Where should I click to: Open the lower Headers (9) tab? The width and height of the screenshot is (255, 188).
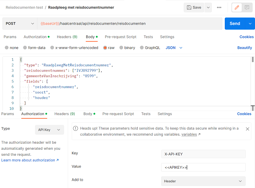pos(64,114)
